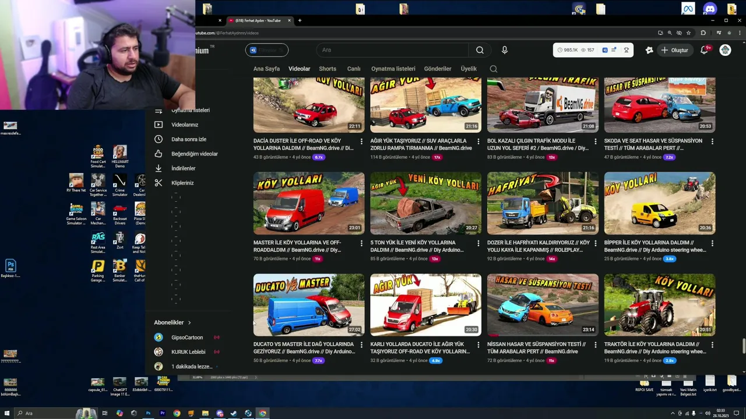Image resolution: width=746 pixels, height=419 pixels.
Task: Open the Karlı yollarda Ducato thumbnail
Action: click(425, 305)
